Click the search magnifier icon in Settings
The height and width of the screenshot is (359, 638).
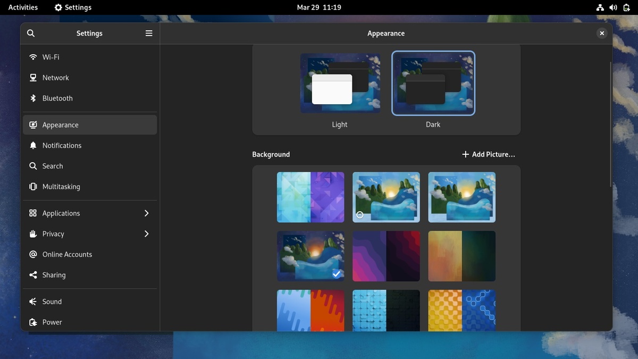click(x=30, y=33)
